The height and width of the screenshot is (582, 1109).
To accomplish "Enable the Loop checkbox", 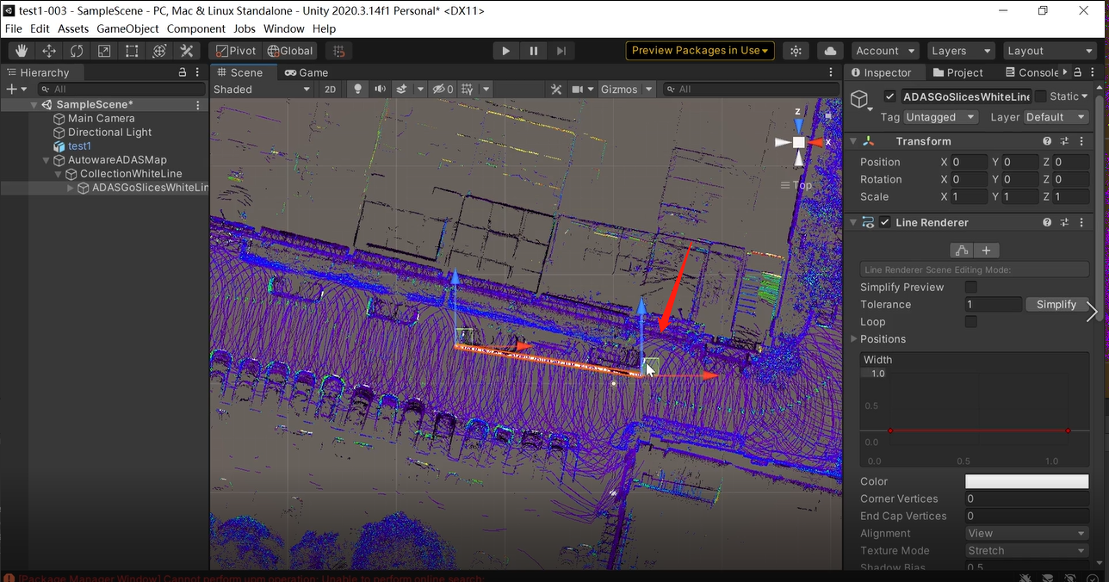I will coord(971,321).
